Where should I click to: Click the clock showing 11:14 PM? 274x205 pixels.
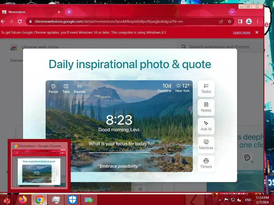click(262, 200)
